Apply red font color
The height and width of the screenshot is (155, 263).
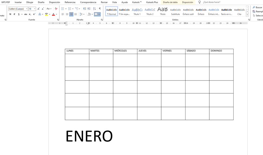[x=53, y=14]
